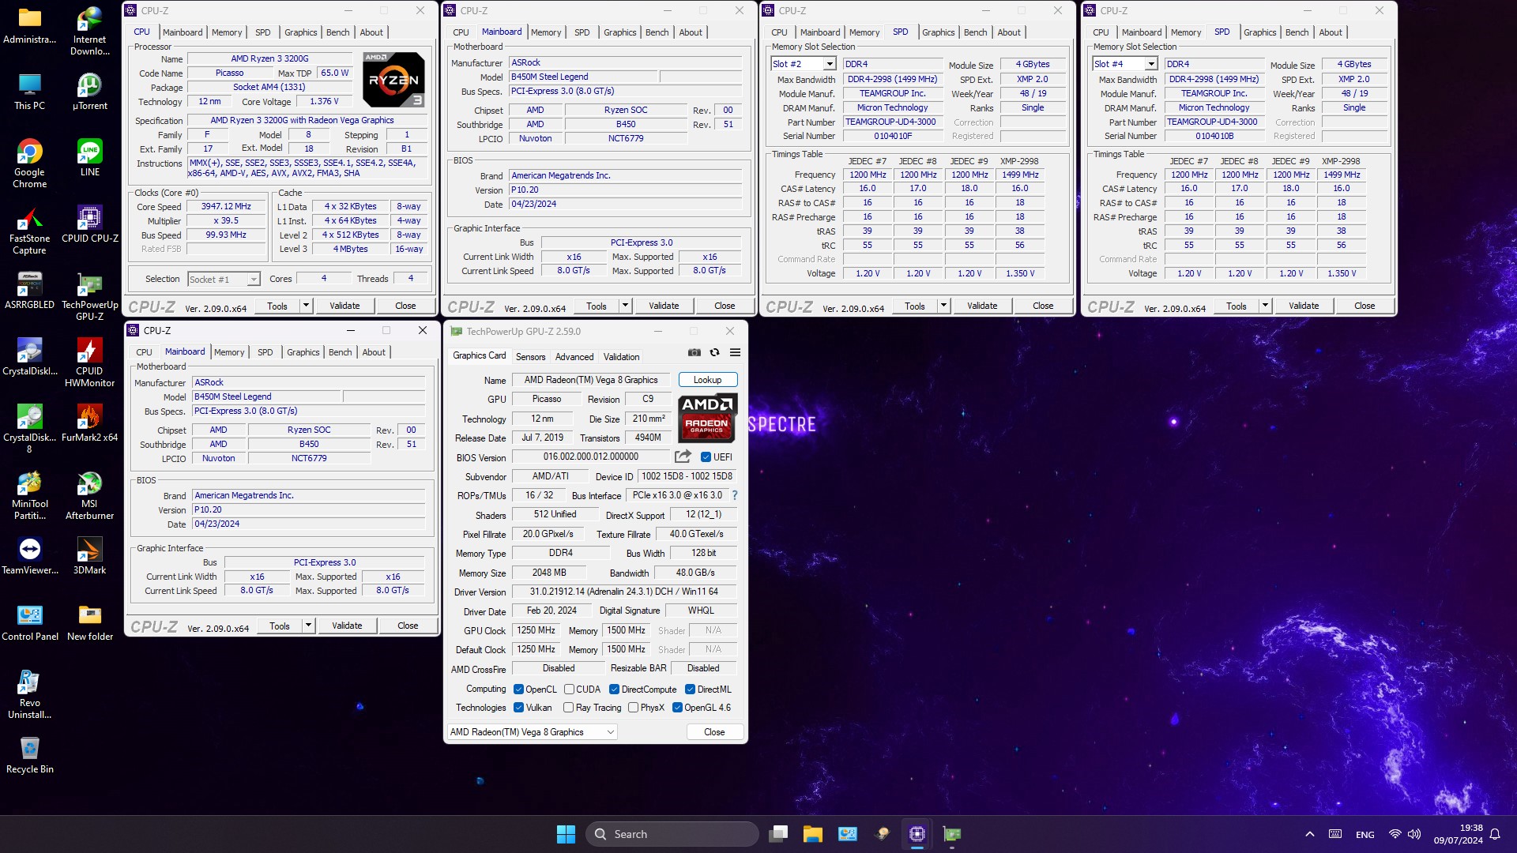
Task: Open ASRRGBLED desktop icon
Action: click(30, 291)
